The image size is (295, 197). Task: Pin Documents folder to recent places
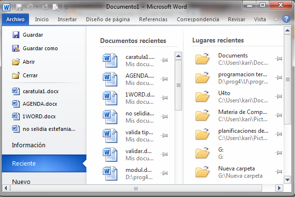(279, 59)
